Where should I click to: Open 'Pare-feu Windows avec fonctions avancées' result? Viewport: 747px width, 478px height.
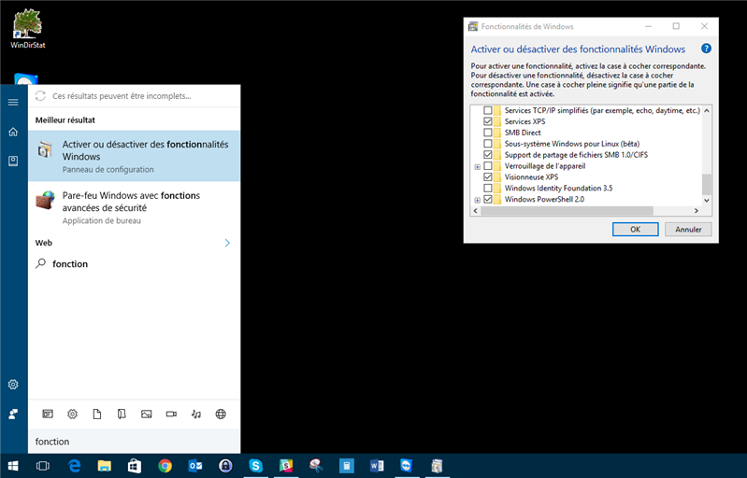click(x=135, y=207)
